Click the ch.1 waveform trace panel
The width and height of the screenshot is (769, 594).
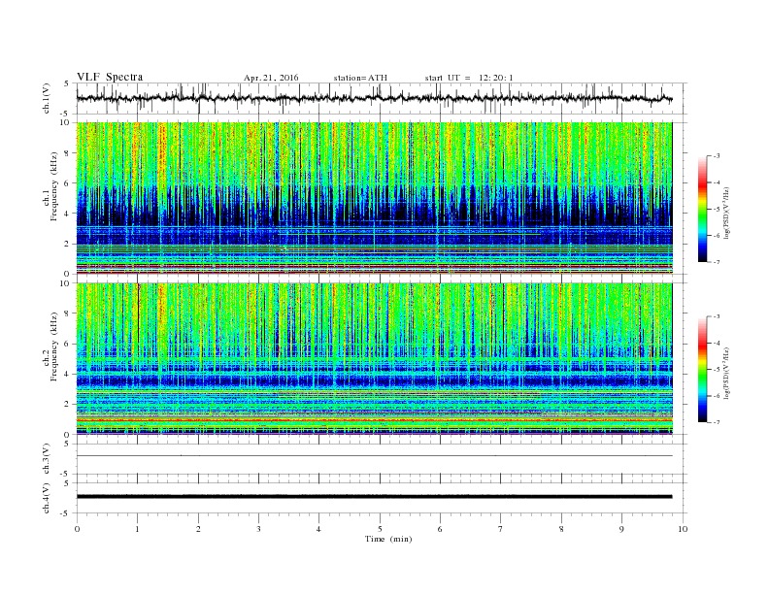[x=382, y=98]
